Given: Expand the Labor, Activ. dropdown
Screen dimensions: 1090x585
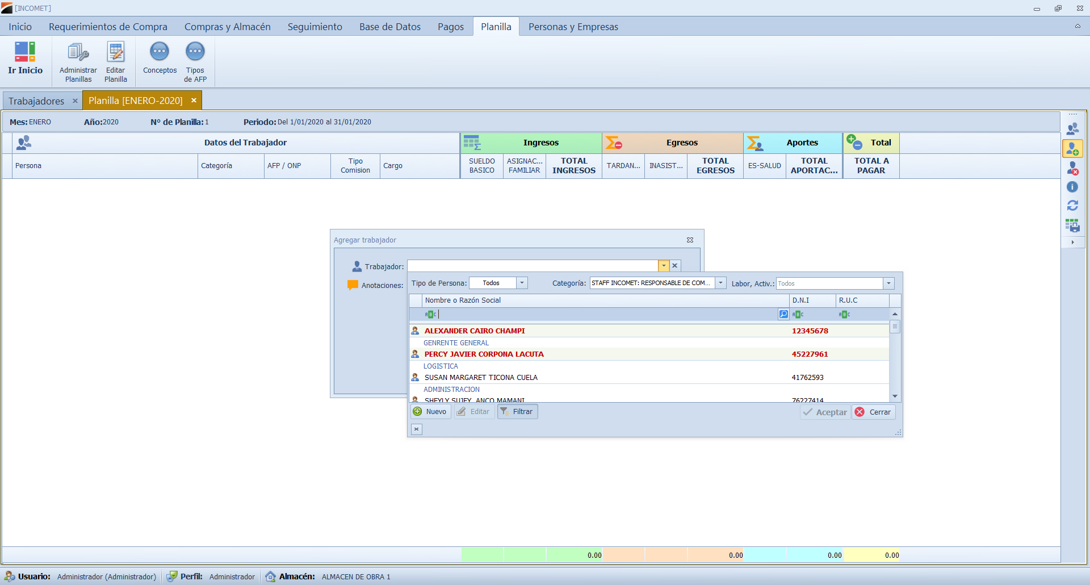Looking at the screenshot, I should click(888, 283).
